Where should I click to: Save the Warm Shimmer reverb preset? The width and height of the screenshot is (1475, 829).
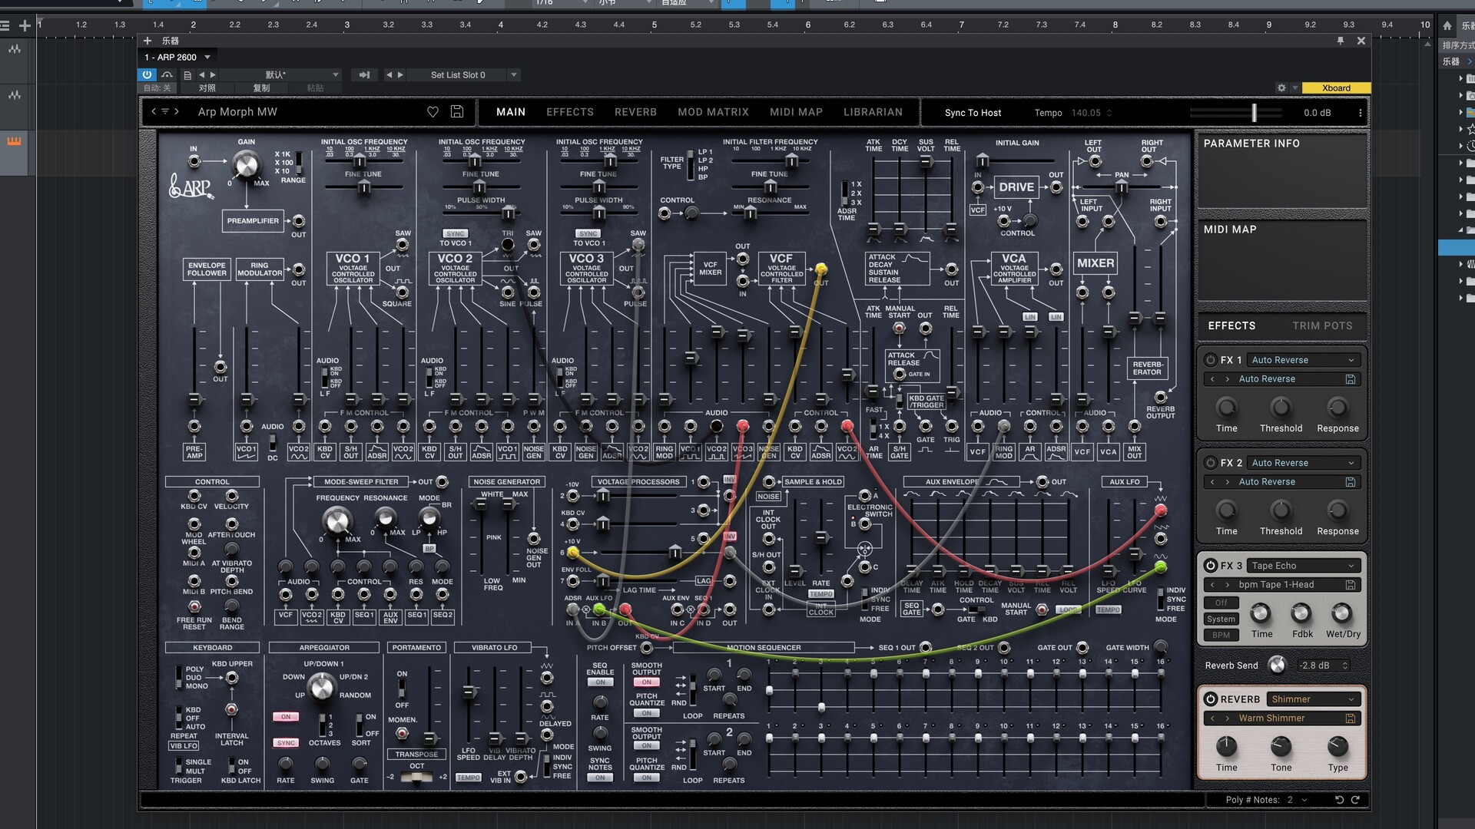pyautogui.click(x=1350, y=718)
